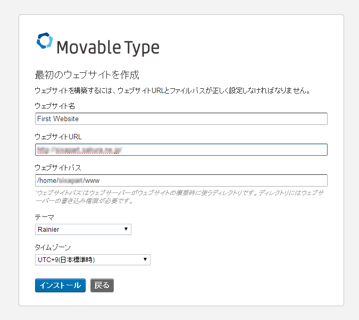Click the Movable Type wordmark text
Screen dimensions: 359x320
click(x=107, y=48)
